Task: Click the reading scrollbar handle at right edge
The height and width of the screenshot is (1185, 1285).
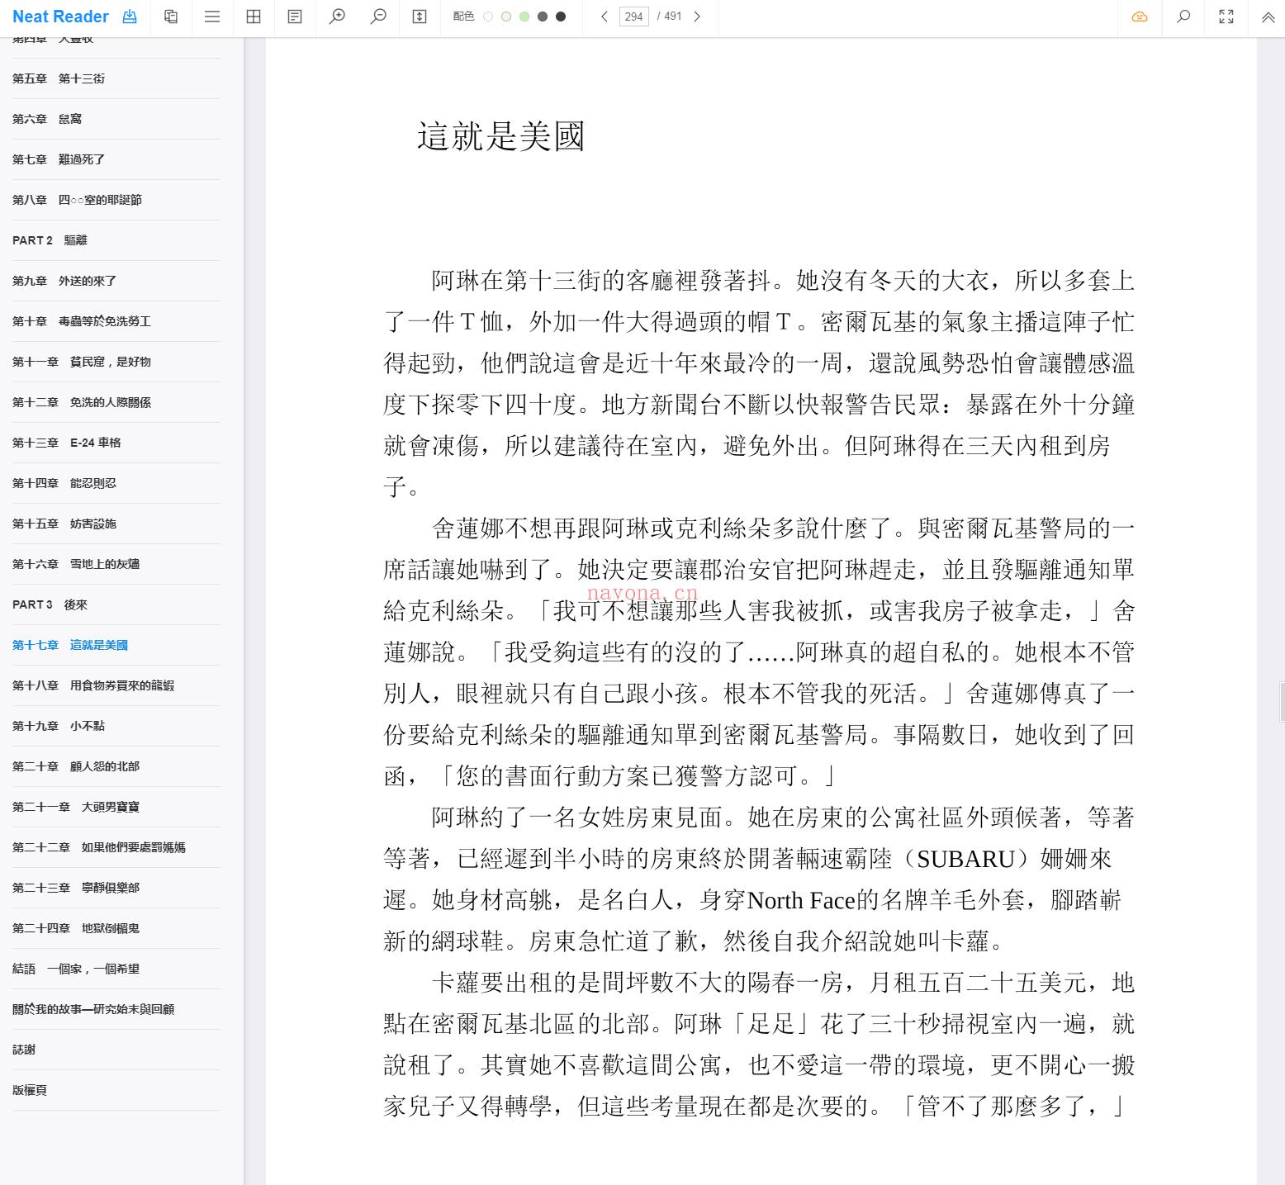Action: (x=1282, y=702)
